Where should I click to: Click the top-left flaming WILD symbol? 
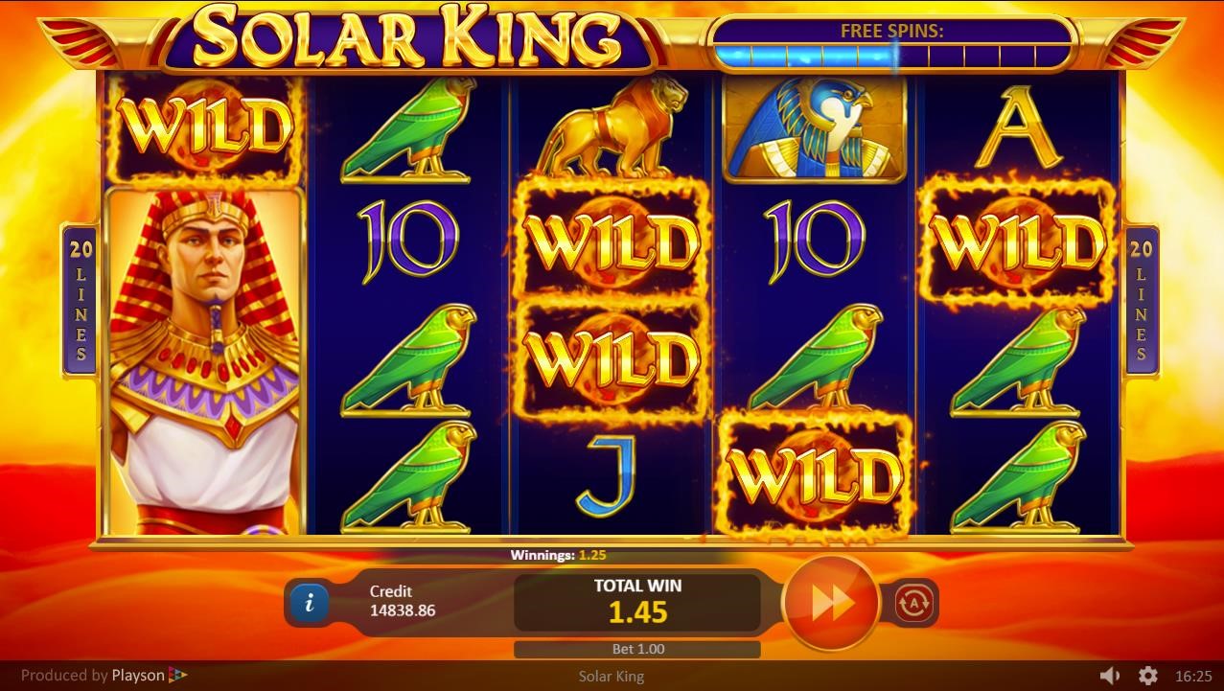pyautogui.click(x=204, y=128)
